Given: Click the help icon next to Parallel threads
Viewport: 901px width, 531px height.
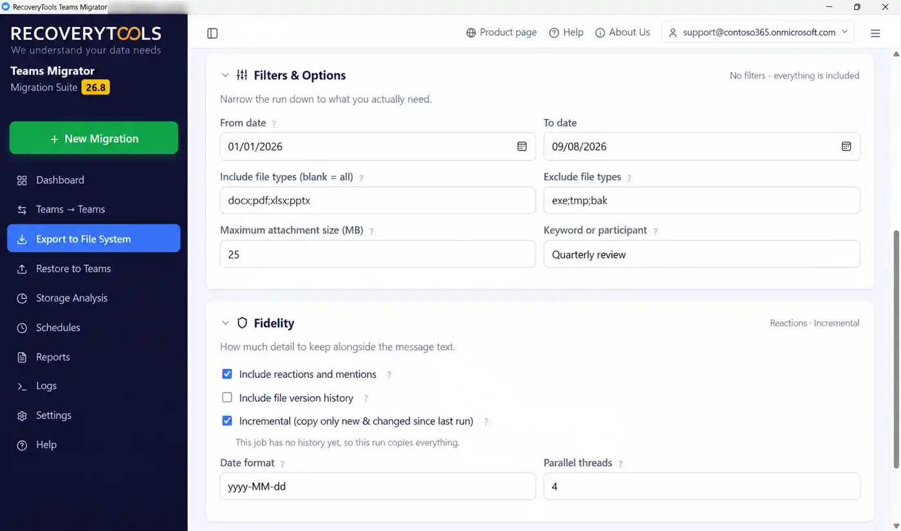Looking at the screenshot, I should coord(620,464).
